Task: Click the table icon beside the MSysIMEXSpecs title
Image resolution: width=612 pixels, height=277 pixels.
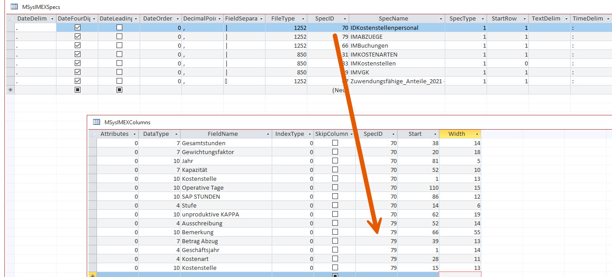Action: tap(14, 7)
